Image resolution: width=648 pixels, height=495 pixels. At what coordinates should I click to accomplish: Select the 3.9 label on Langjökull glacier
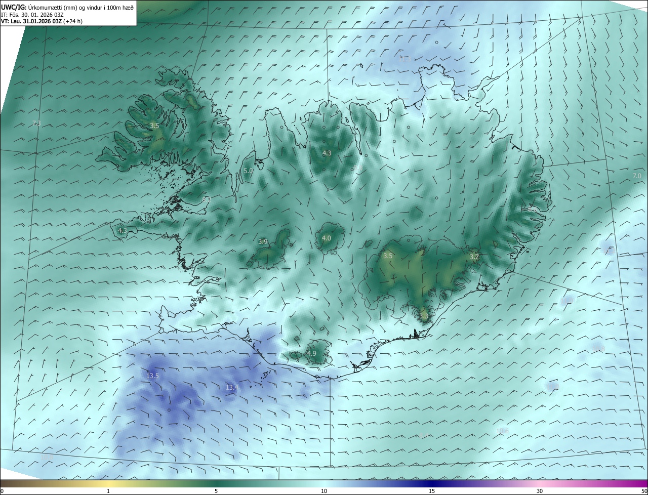[x=263, y=242]
